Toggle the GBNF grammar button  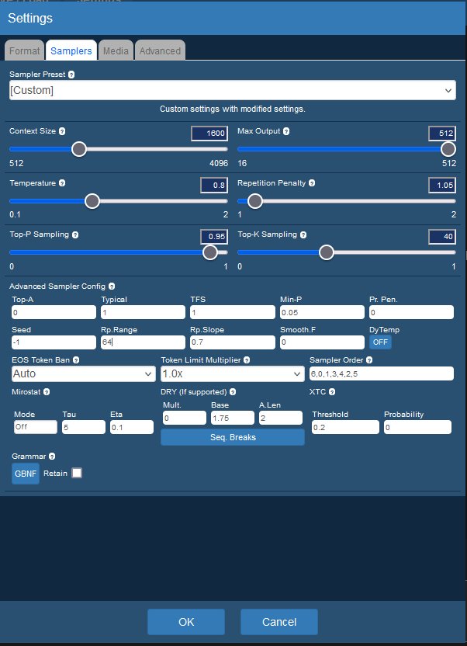point(26,474)
